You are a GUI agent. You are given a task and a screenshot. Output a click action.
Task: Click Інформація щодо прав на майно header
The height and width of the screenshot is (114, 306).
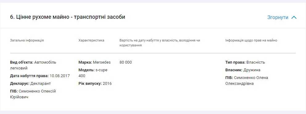click(251, 41)
